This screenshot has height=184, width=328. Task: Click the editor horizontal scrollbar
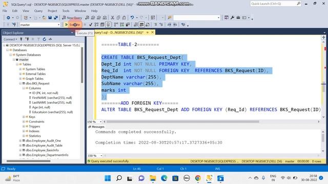(x=182, y=122)
